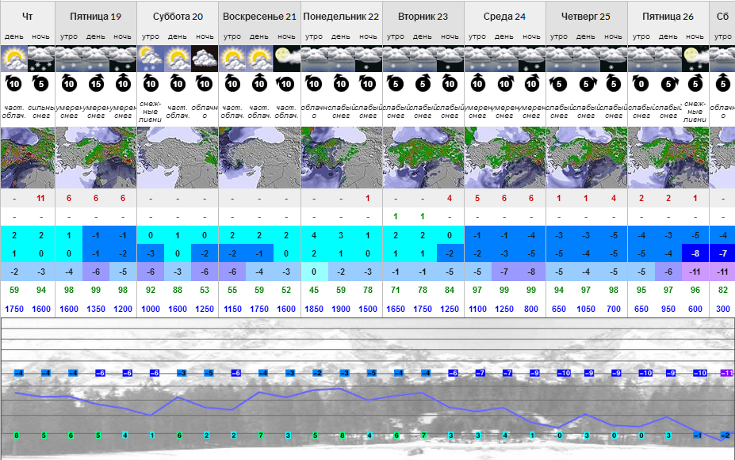Open Пятница 26 precipitation map thumbnail
The width and height of the screenshot is (735, 460).
pyautogui.click(x=668, y=158)
